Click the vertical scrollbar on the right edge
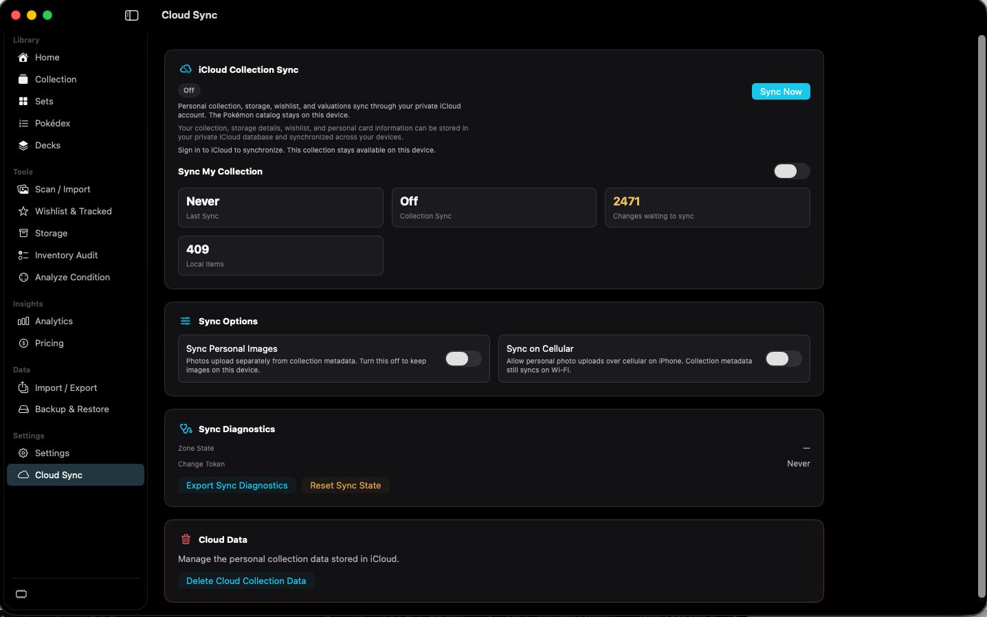This screenshot has width=987, height=617. [982, 316]
